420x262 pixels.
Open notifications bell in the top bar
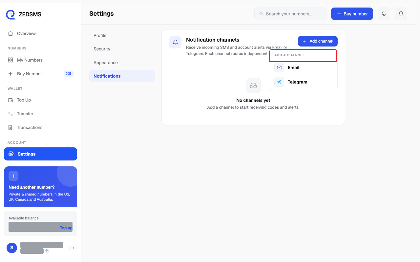(x=401, y=14)
